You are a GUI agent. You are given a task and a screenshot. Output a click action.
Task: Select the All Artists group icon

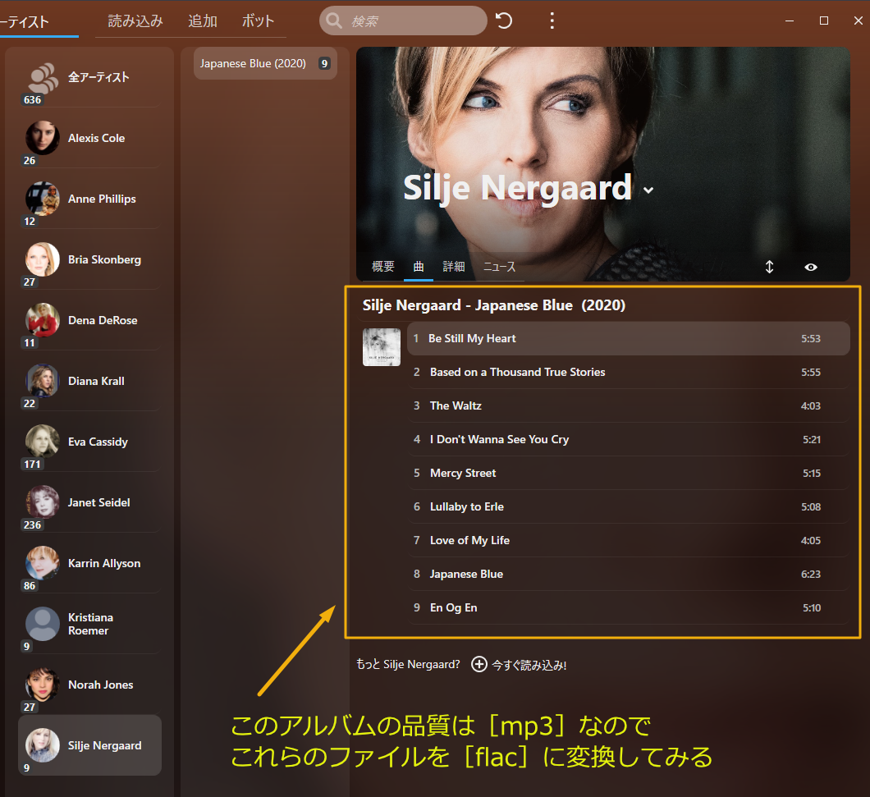point(41,78)
